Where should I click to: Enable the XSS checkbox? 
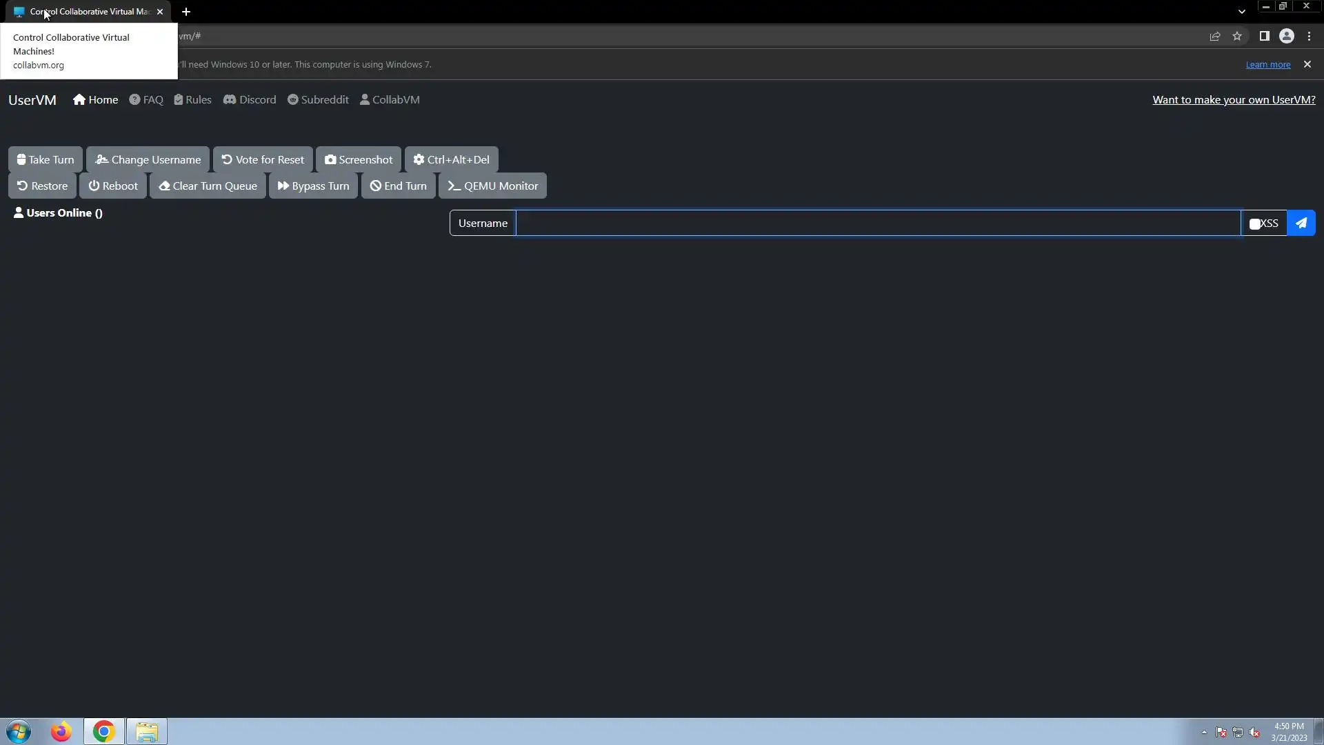pos(1255,223)
